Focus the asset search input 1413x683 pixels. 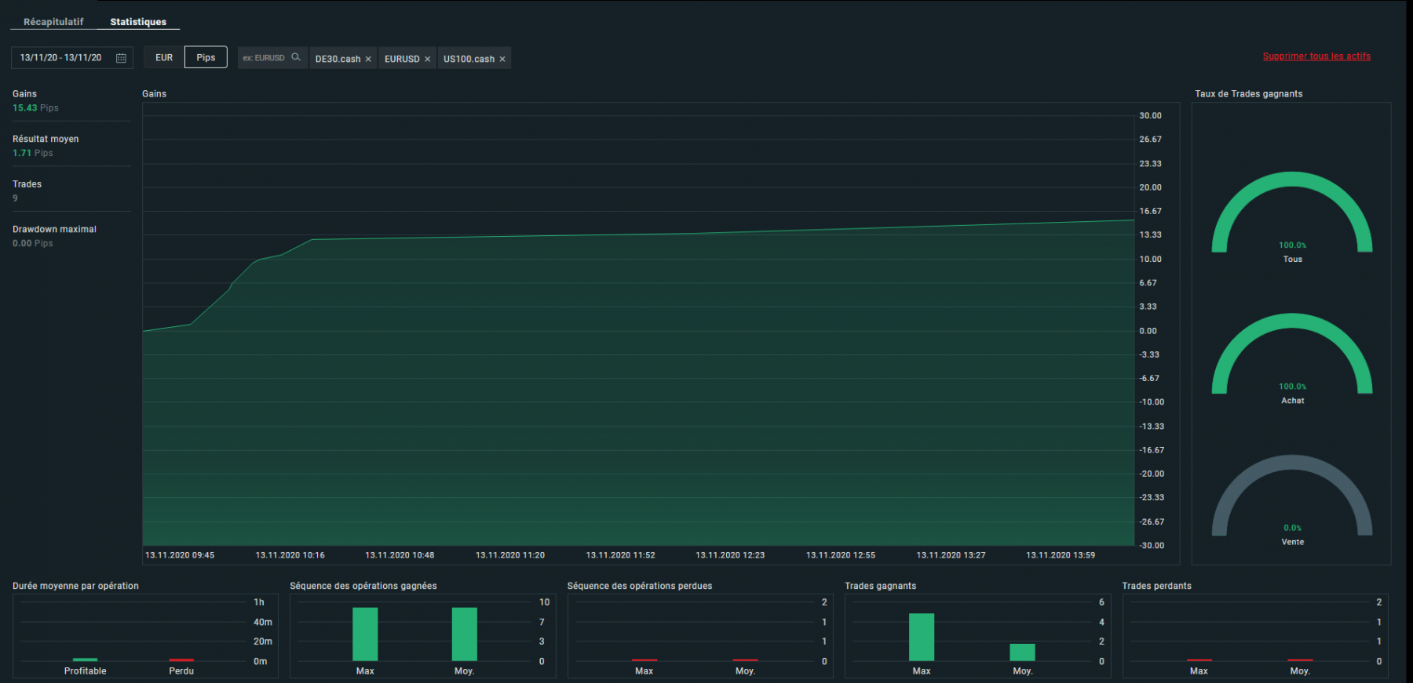click(264, 58)
